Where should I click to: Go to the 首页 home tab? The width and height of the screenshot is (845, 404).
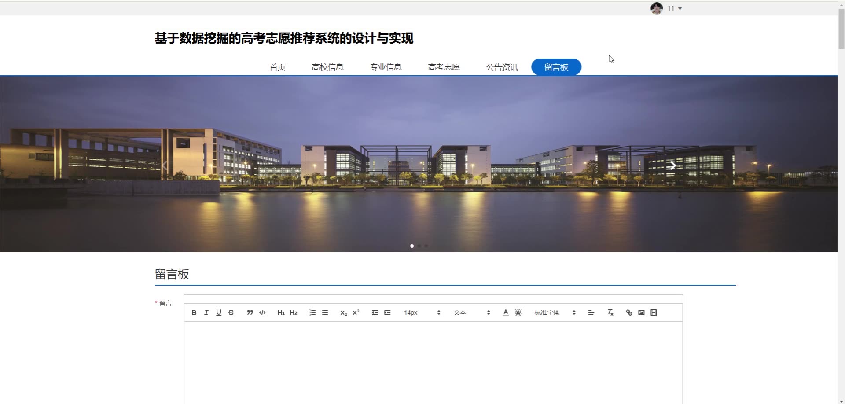point(277,67)
